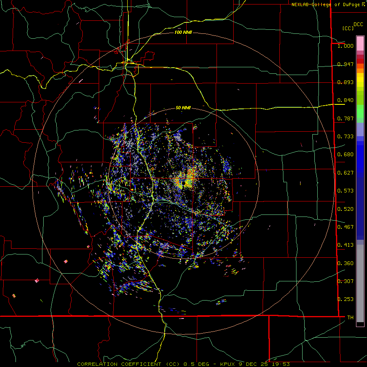
Task: Click the 0.573 legend value
Action: (x=345, y=191)
